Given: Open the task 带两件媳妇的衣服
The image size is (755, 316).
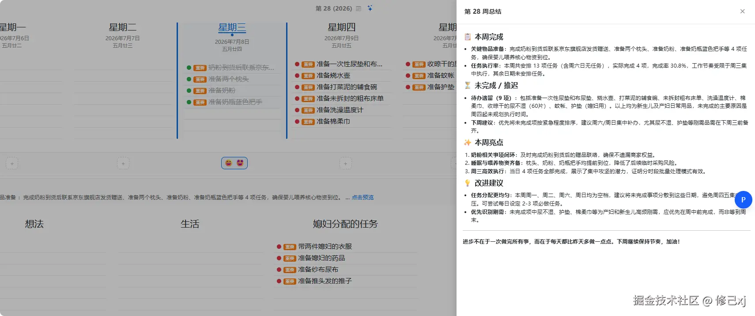Looking at the screenshot, I should click(325, 247).
